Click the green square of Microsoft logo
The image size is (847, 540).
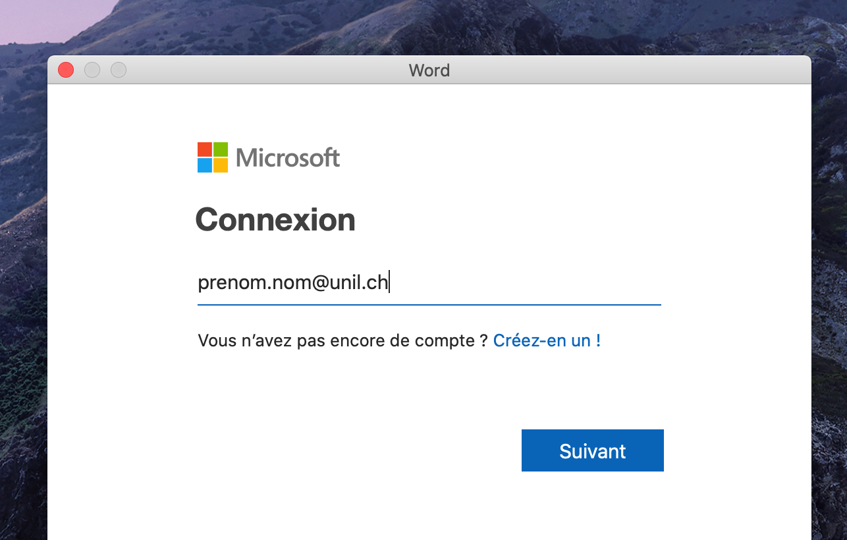(221, 149)
